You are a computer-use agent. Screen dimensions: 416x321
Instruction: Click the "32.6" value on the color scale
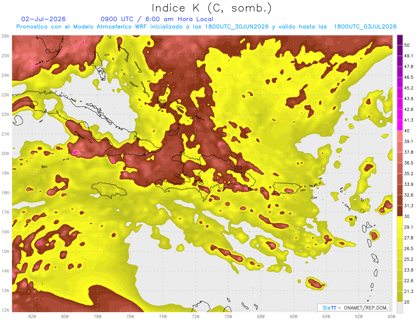point(409,195)
